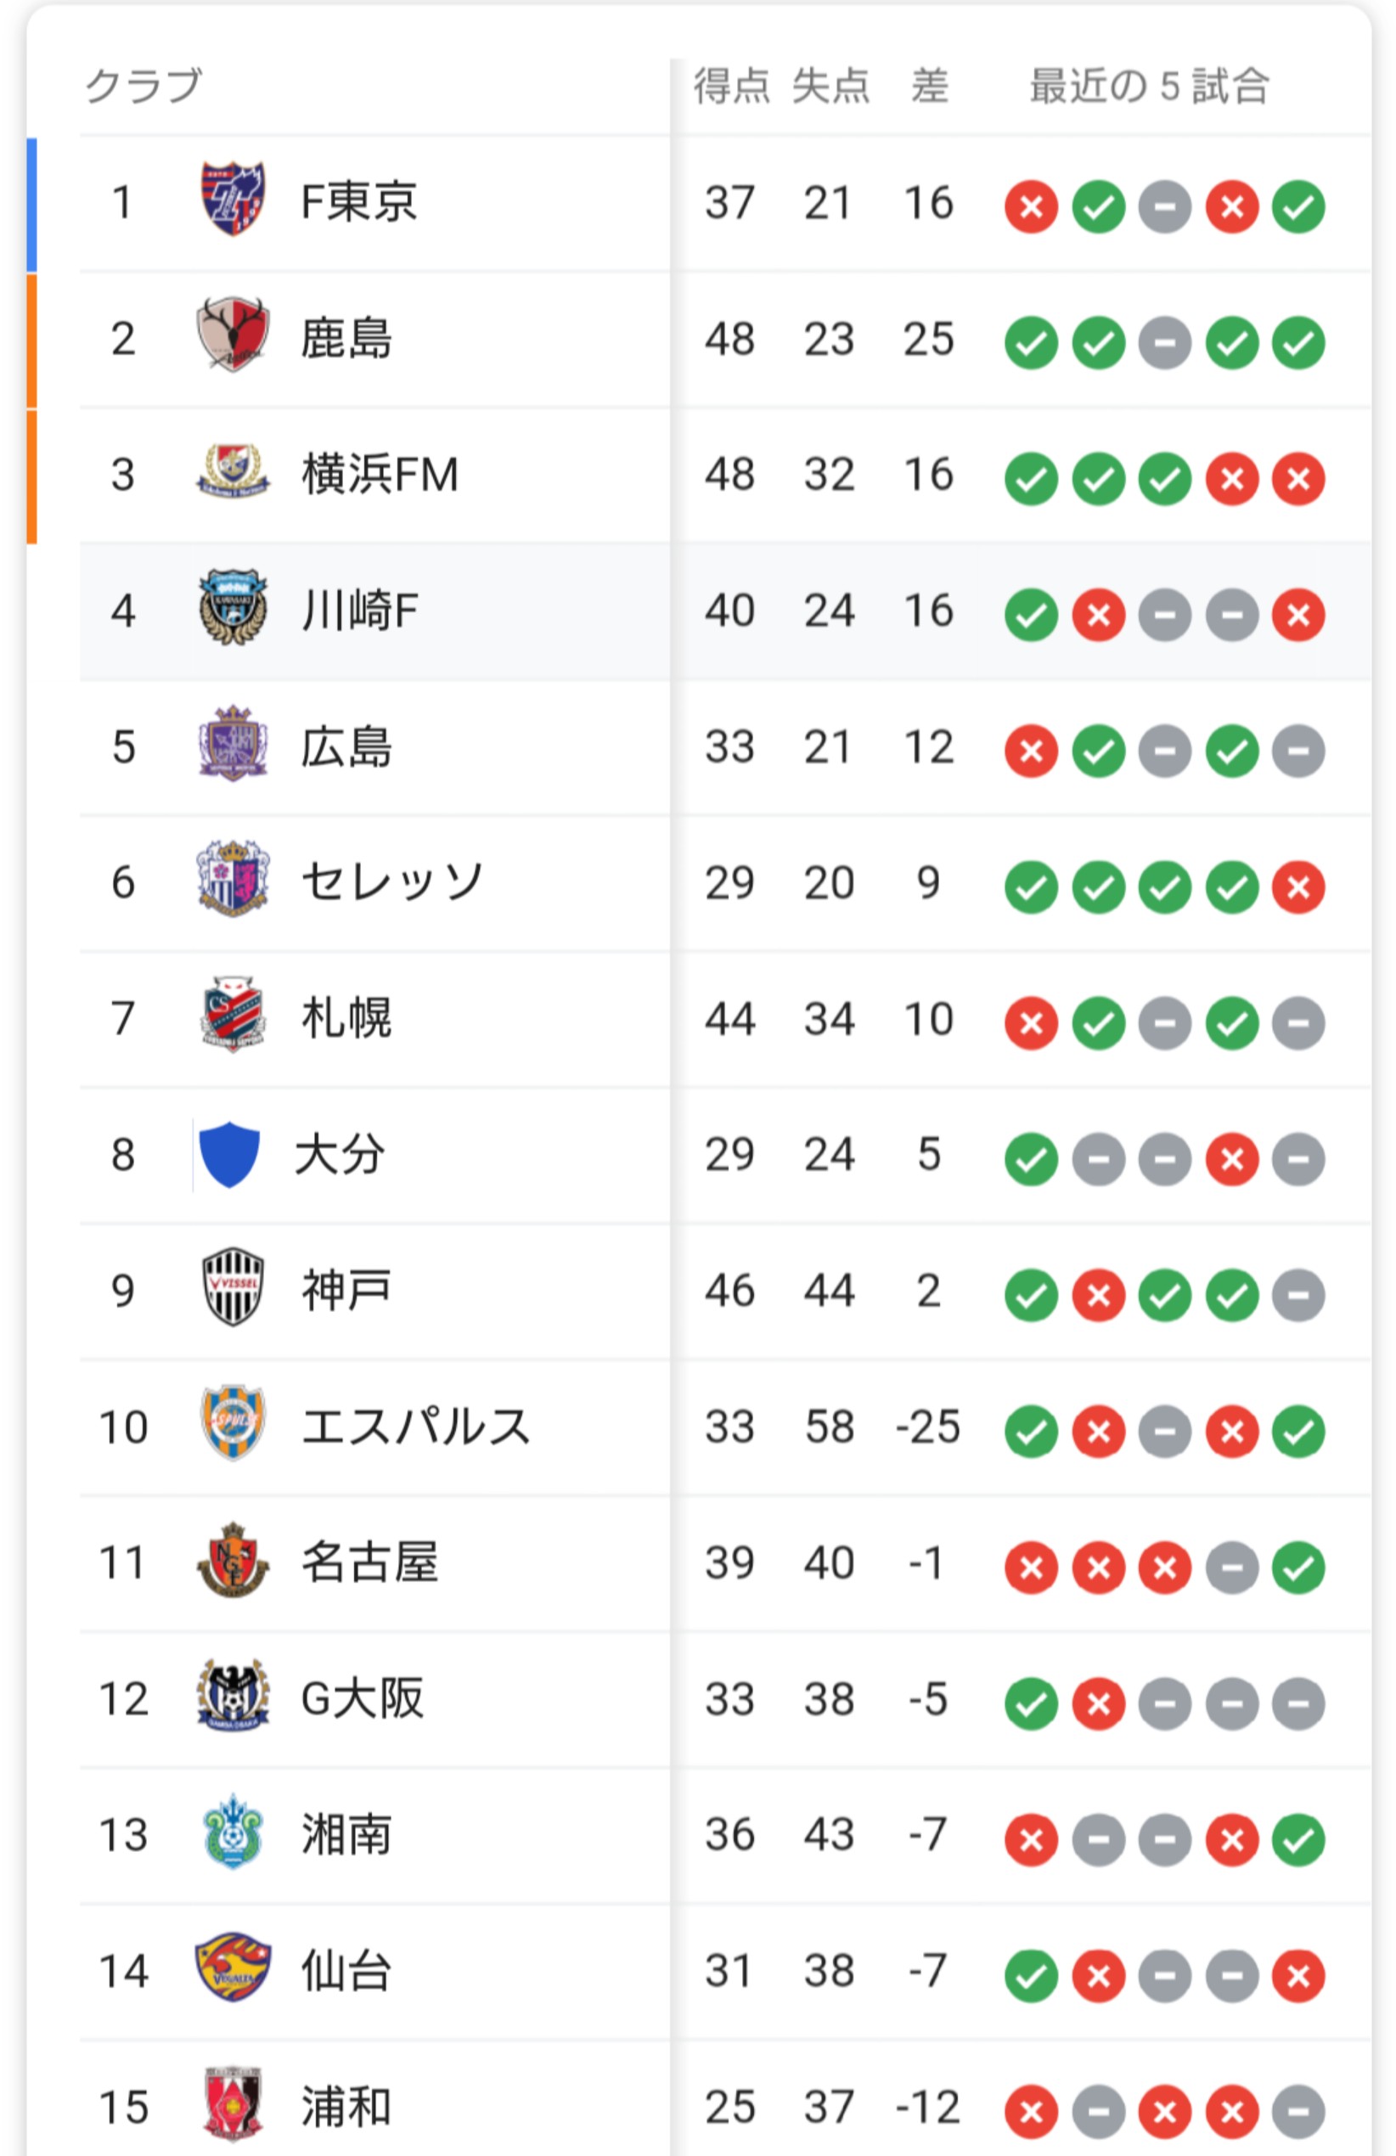Click the 名古屋 club emblem
The width and height of the screenshot is (1396, 2156).
pyautogui.click(x=233, y=1561)
